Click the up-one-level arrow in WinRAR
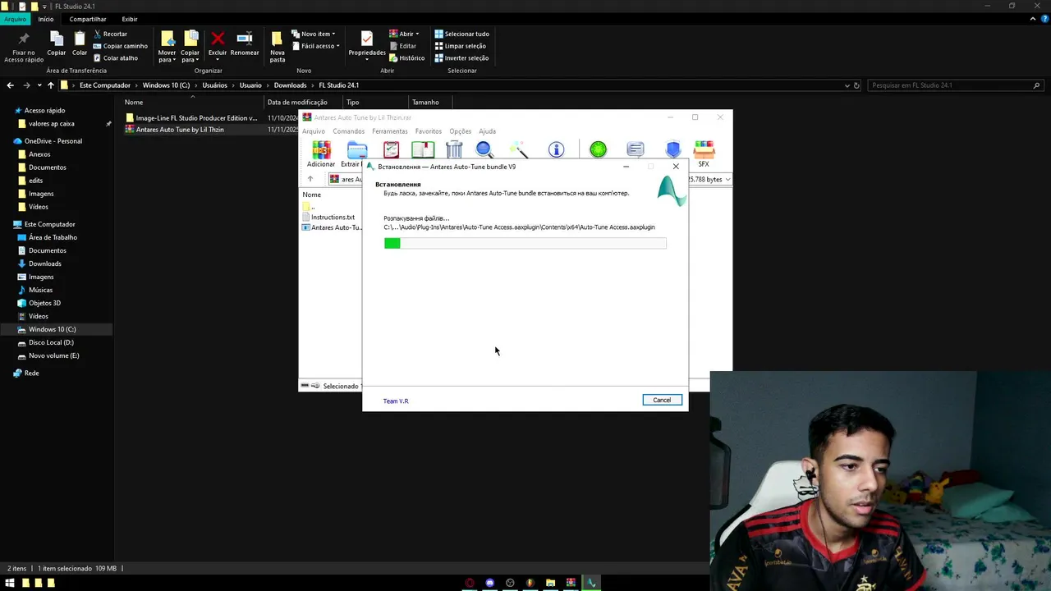The image size is (1051, 591). point(310,179)
